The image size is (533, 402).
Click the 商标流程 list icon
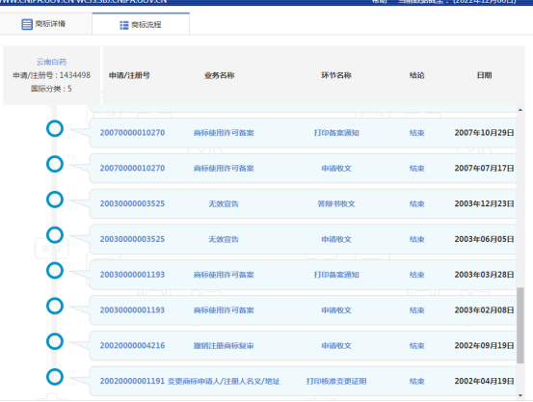coord(124,25)
